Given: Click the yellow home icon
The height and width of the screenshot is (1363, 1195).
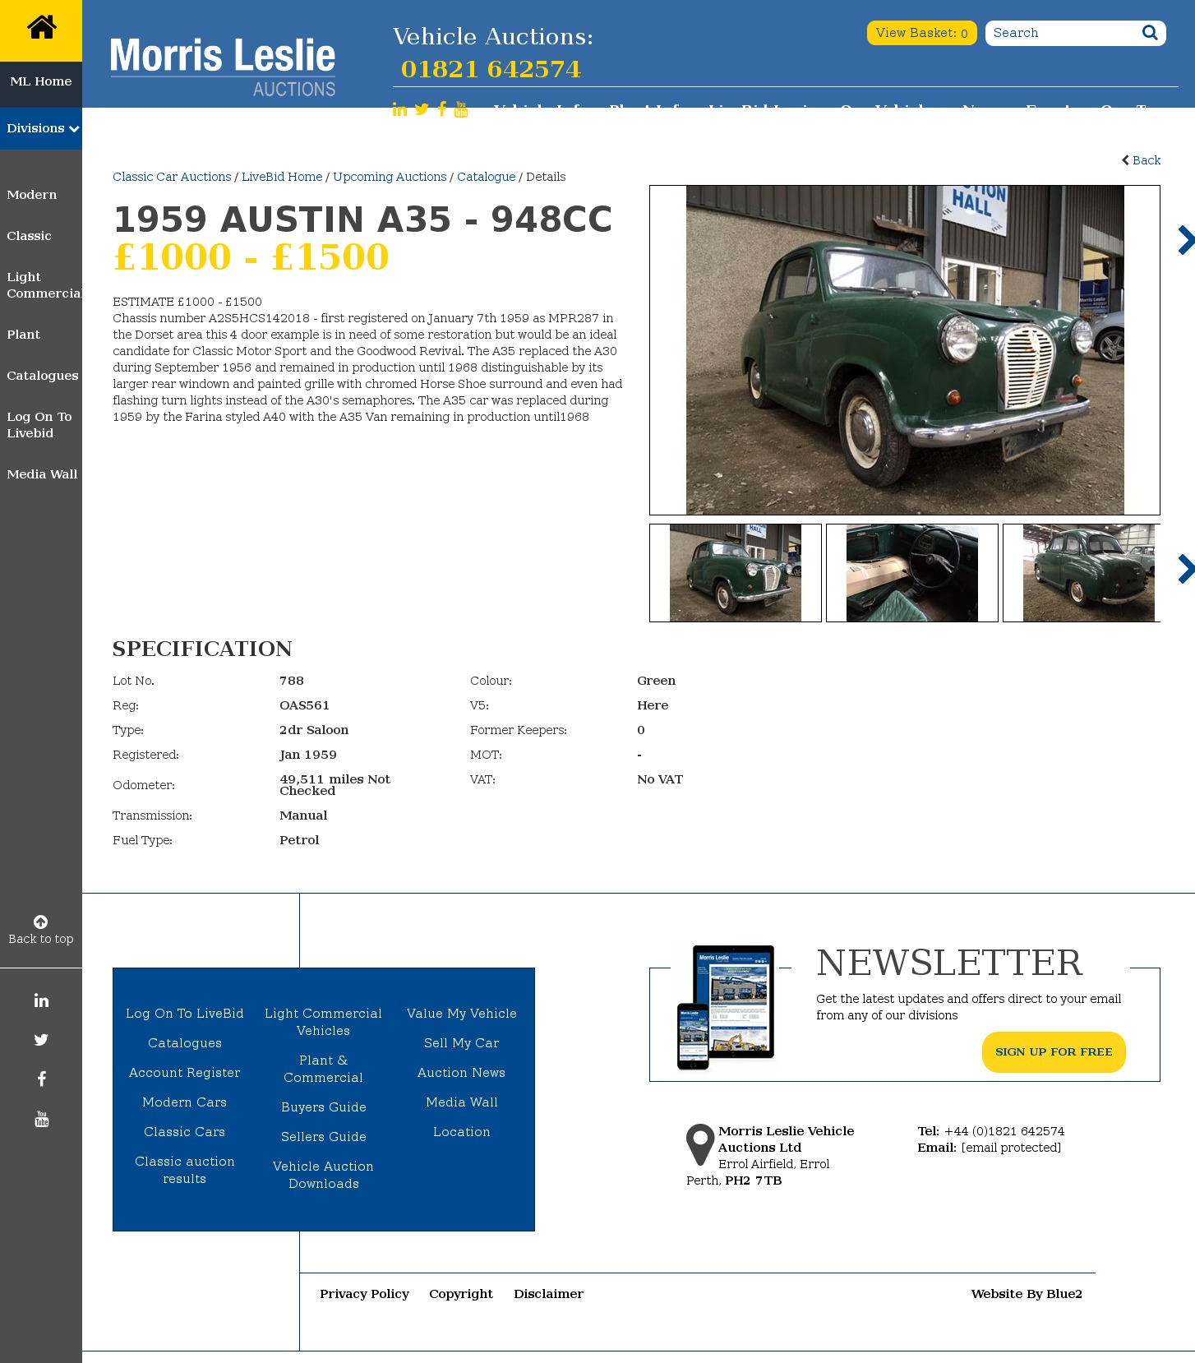Looking at the screenshot, I should coord(41,28).
